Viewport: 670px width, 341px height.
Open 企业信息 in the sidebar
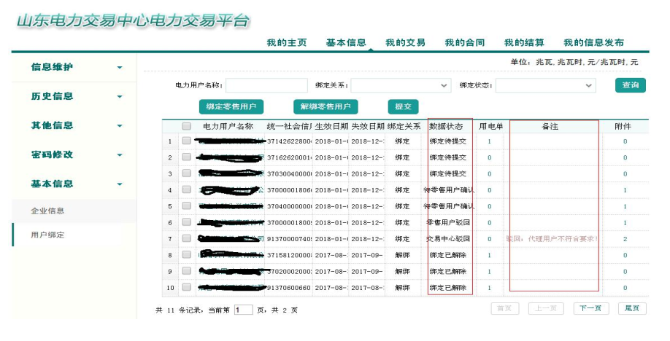pos(48,211)
